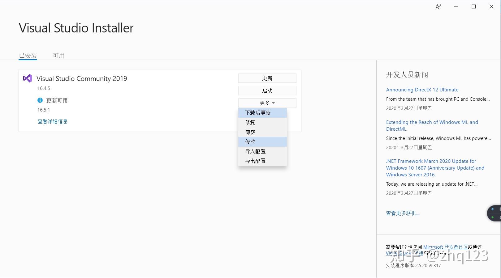Open the 查看详细信息 link
Image resolution: width=501 pixels, height=278 pixels.
point(52,121)
